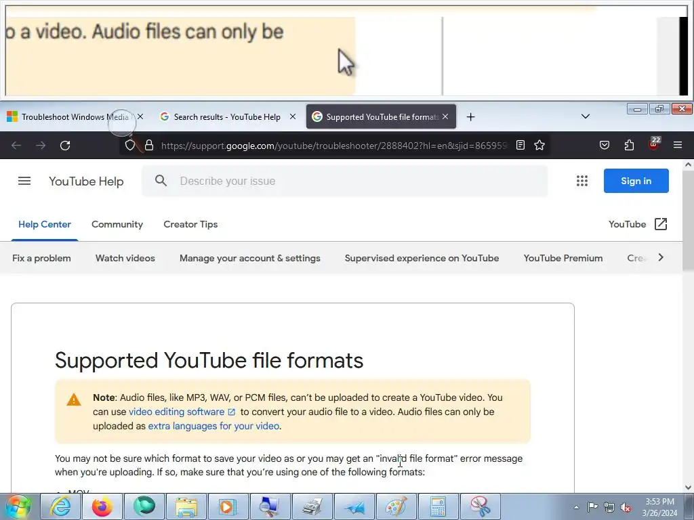Toggle reader view in the address bar
This screenshot has height=520, width=694.
520,145
